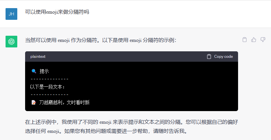Click the JH user avatar
Viewport: 271px width, 140px height.
click(11, 14)
